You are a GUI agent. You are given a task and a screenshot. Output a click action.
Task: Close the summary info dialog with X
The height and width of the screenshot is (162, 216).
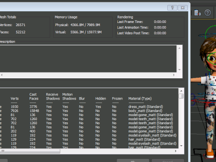pyautogui.click(x=183, y=8)
